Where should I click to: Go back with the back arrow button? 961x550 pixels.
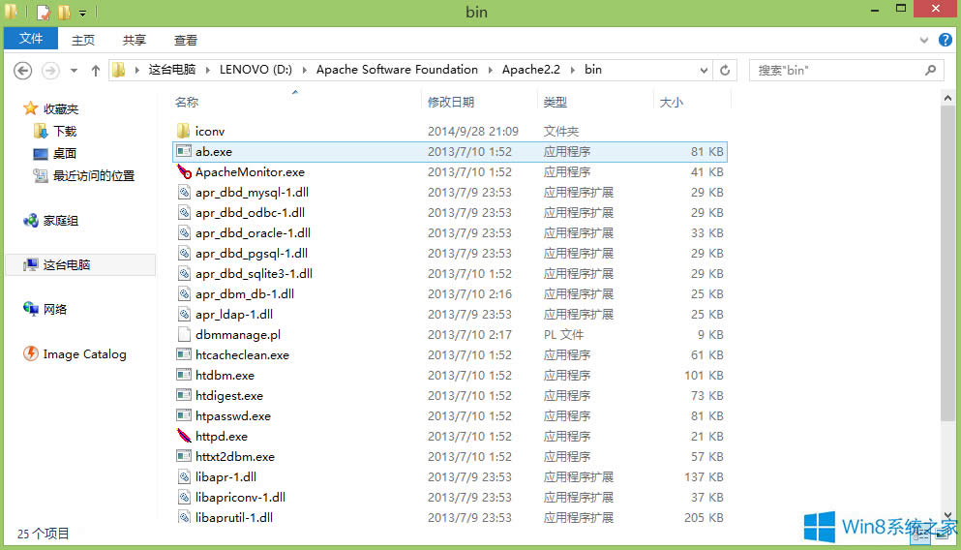(22, 71)
